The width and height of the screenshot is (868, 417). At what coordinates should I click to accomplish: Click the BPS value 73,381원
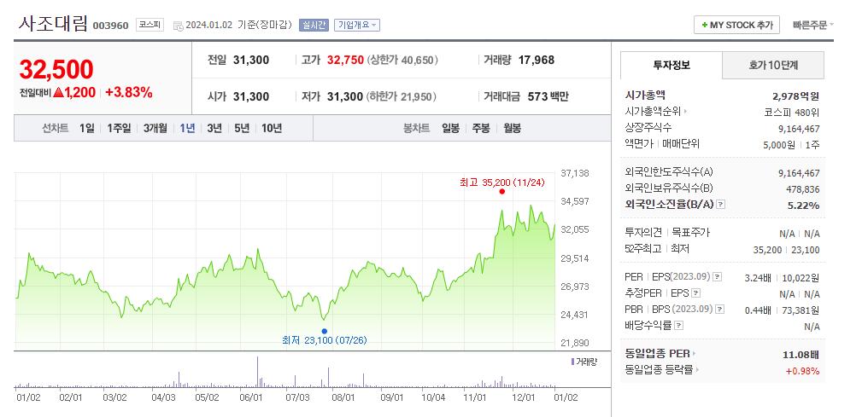point(800,310)
